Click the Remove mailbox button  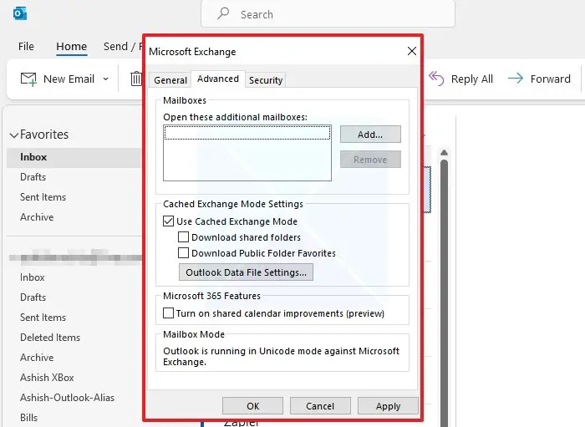pyautogui.click(x=370, y=160)
